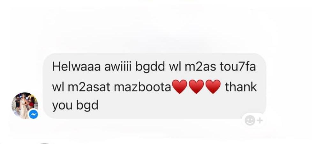Select the word "Helwaaa" in the message
This screenshot has width=316, height=144.
coord(76,67)
